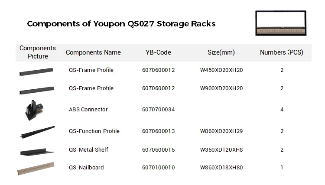
Task: Select the ABS Connector name text
Action: click(88, 110)
